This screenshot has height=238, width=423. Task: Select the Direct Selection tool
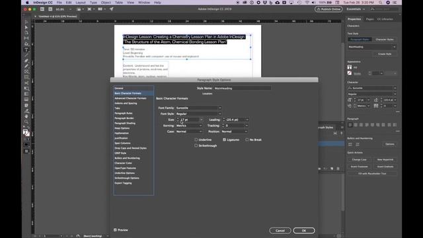pos(26,27)
